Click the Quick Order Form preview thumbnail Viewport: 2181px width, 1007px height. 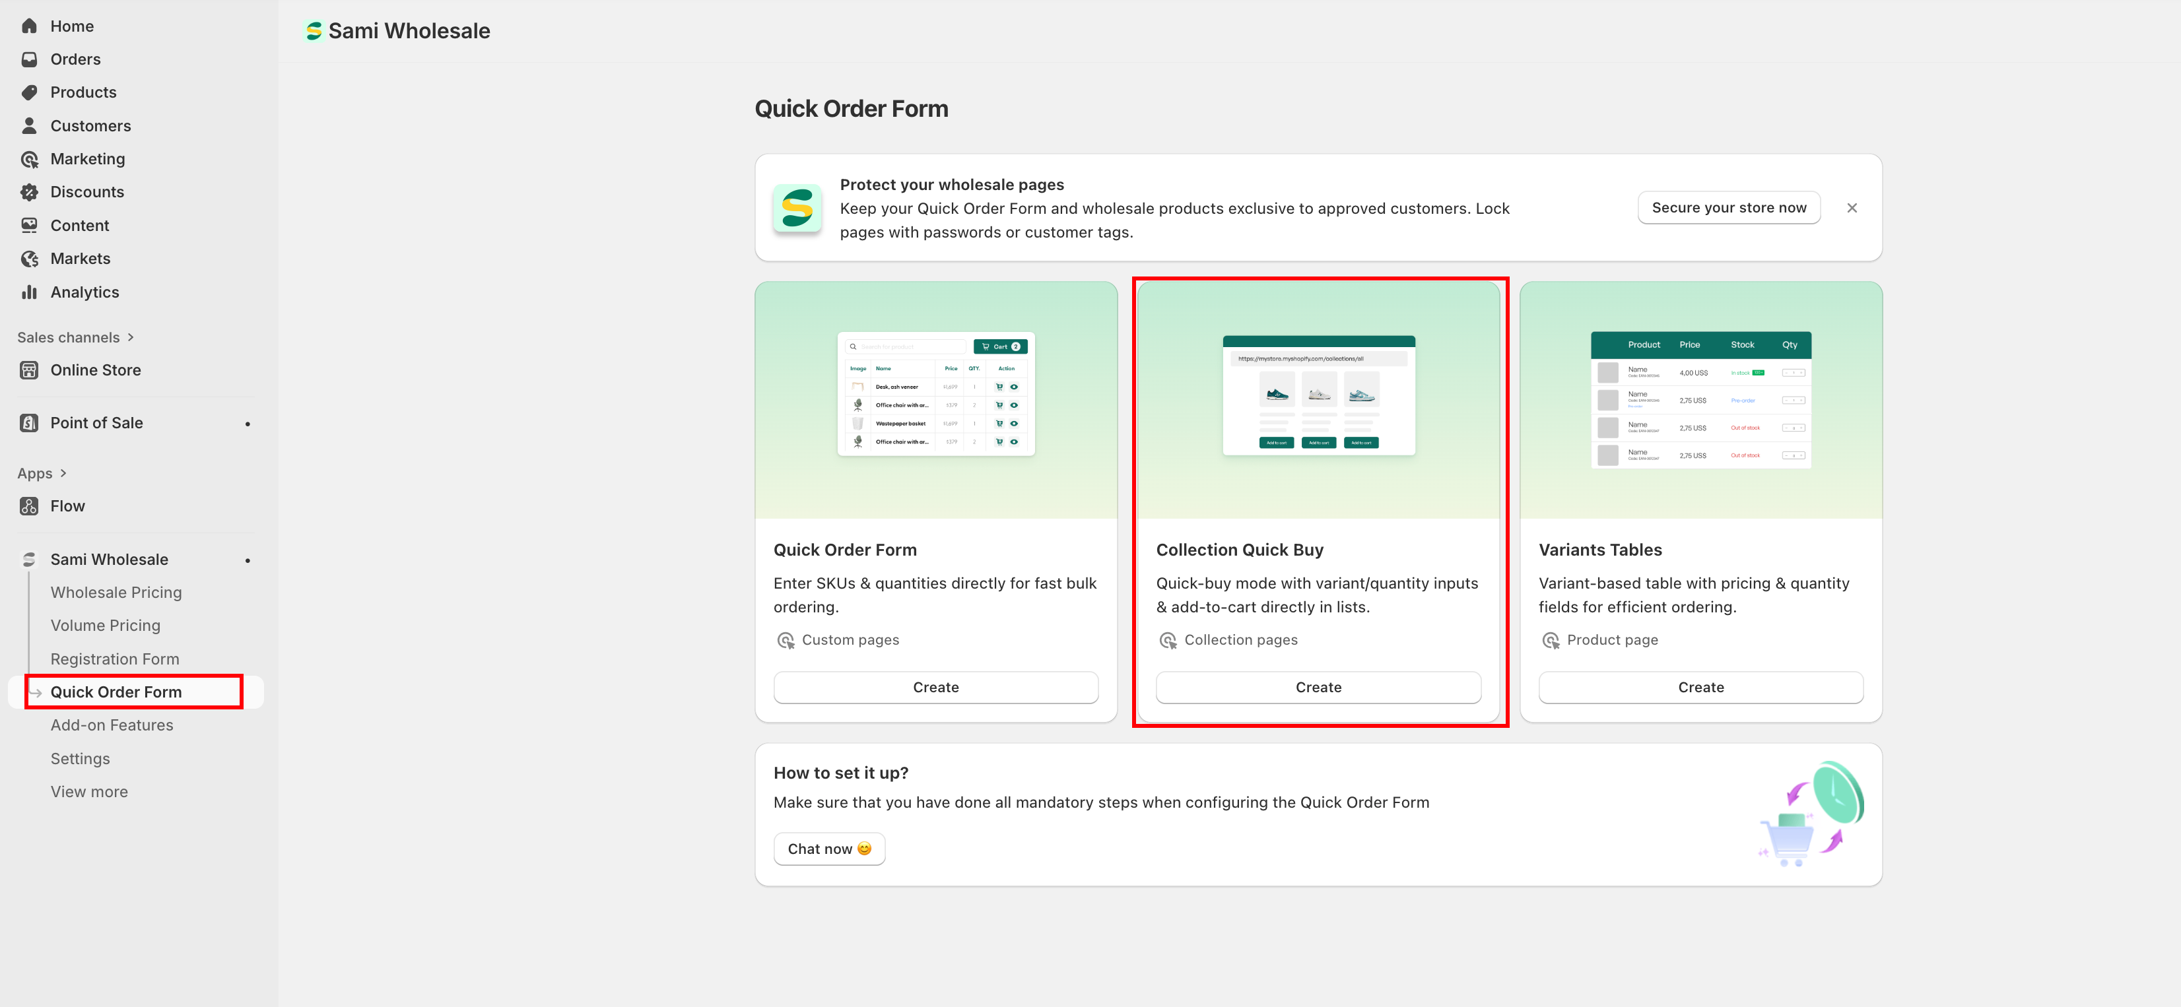[935, 395]
